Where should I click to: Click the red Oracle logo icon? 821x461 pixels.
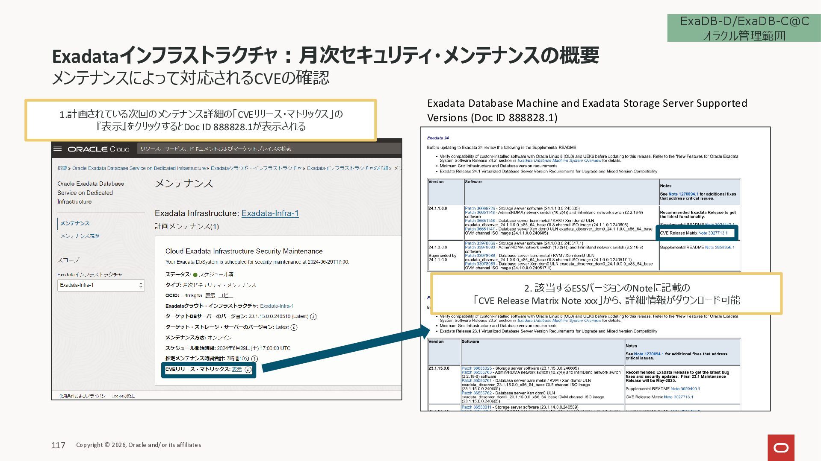781,447
